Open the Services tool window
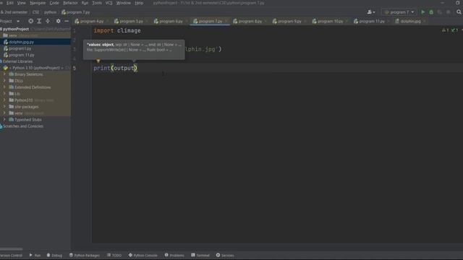Screen dimensions: 463x260 point(225,255)
